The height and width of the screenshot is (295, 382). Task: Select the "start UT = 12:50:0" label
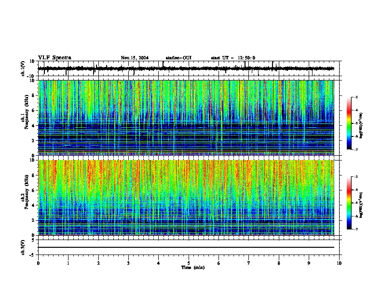tap(233, 58)
